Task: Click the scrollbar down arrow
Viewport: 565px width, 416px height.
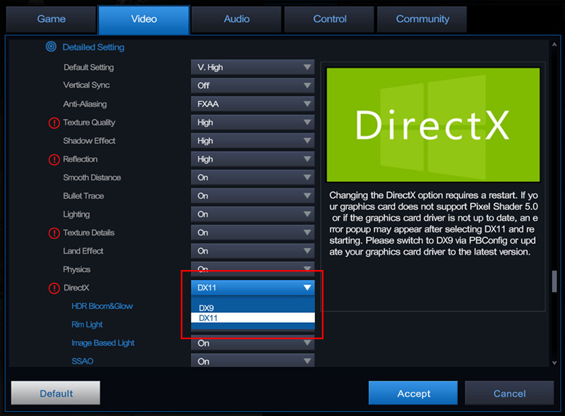Action: (x=554, y=362)
